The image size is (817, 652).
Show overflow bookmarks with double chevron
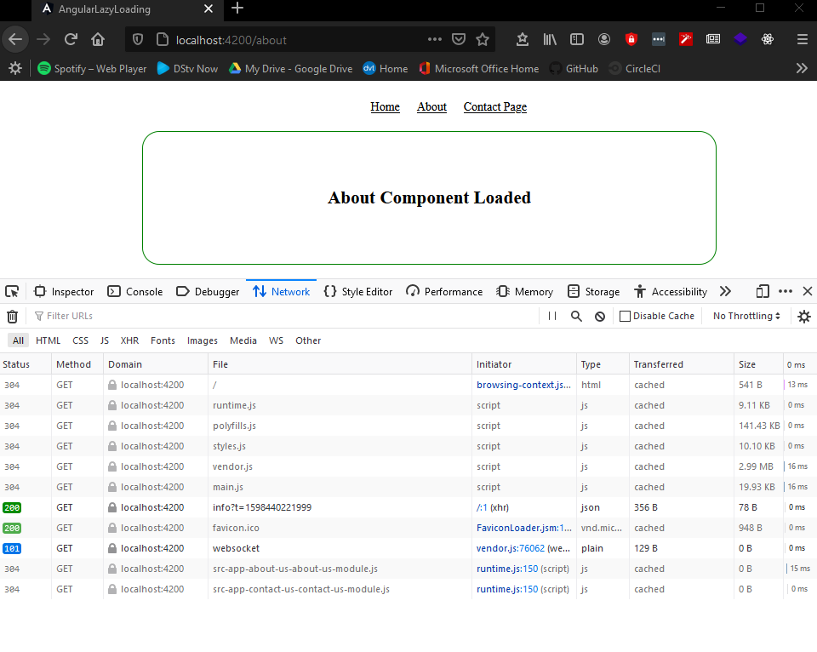[802, 68]
